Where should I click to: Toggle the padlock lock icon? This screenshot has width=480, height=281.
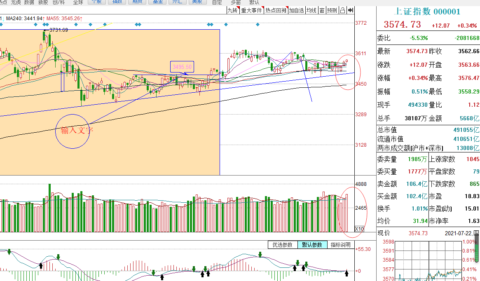(342, 10)
